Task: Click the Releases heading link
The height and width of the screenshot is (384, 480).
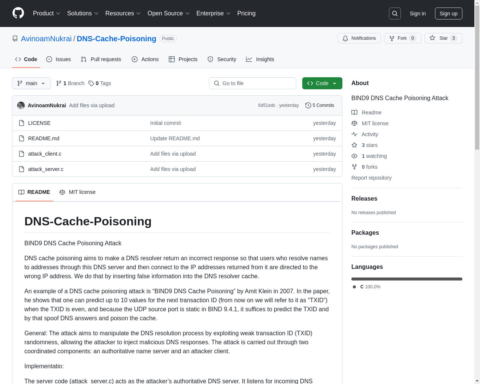Action: pos(364,199)
